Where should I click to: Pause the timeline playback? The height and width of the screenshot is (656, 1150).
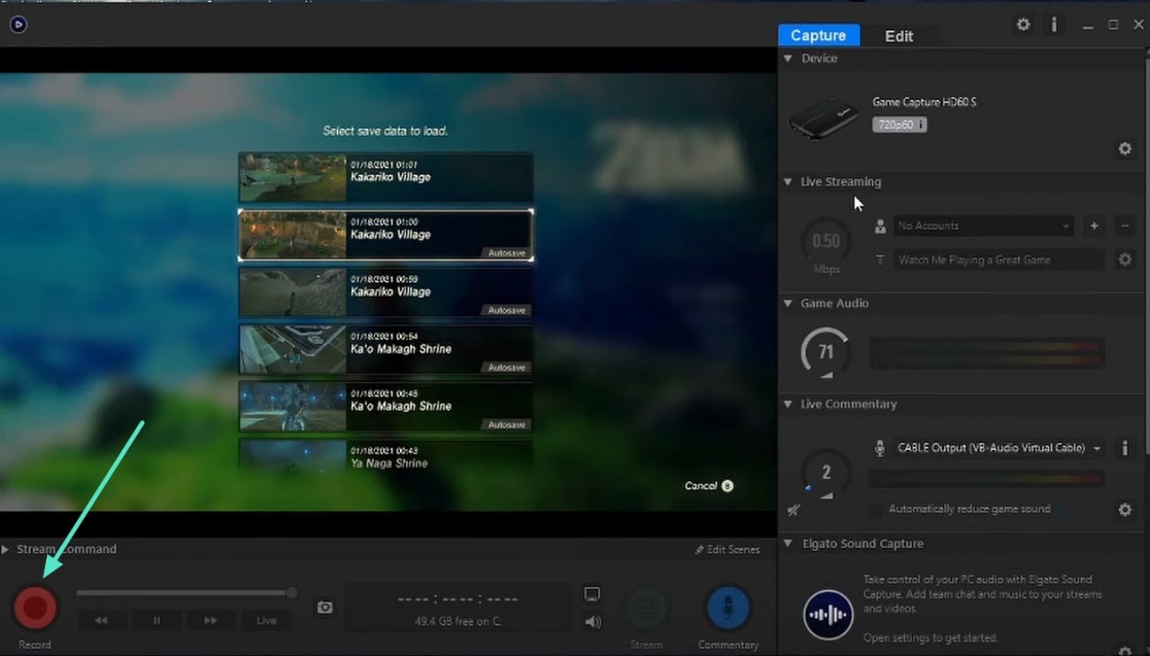tap(156, 621)
